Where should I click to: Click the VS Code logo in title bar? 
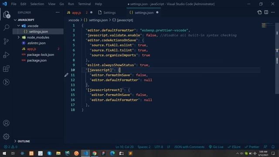[x=5, y=4]
